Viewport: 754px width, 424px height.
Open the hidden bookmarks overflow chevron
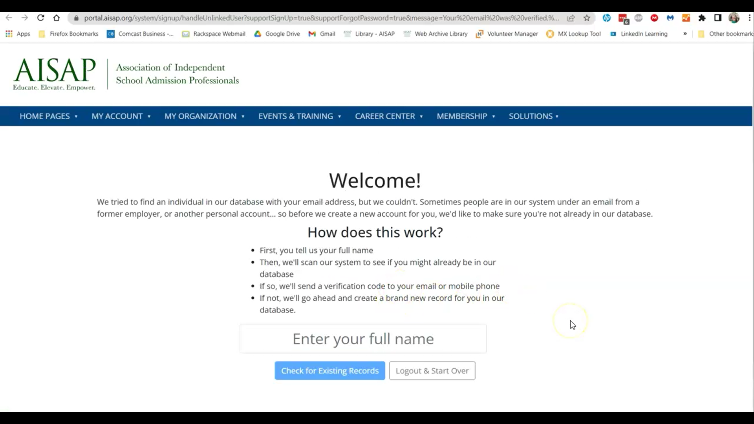tap(685, 34)
